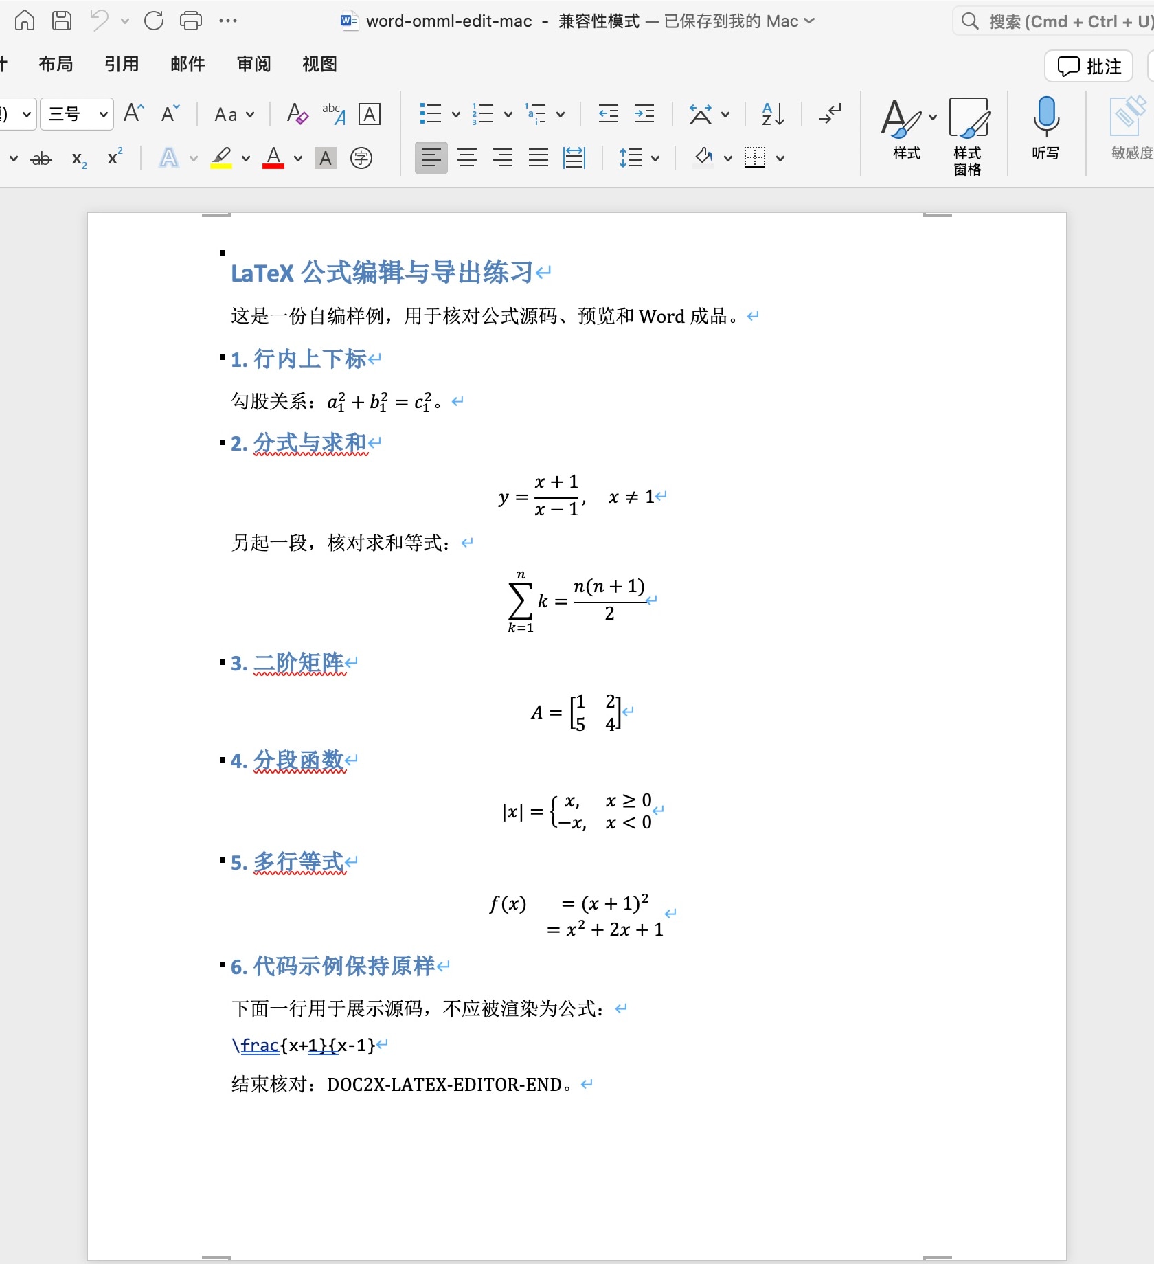Click the Redo arrow icon
Viewport: 1154px width, 1264px height.
154,21
